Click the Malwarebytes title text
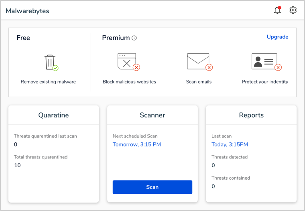305x211 pixels. (27, 11)
